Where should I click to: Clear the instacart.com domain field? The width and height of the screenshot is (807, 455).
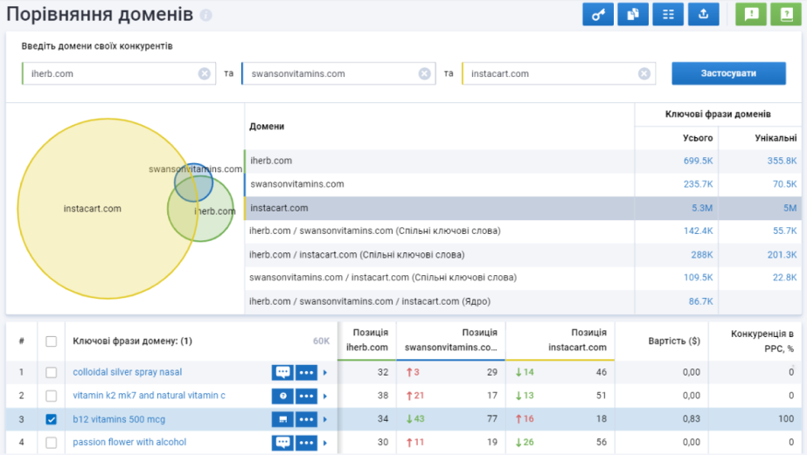click(x=644, y=73)
